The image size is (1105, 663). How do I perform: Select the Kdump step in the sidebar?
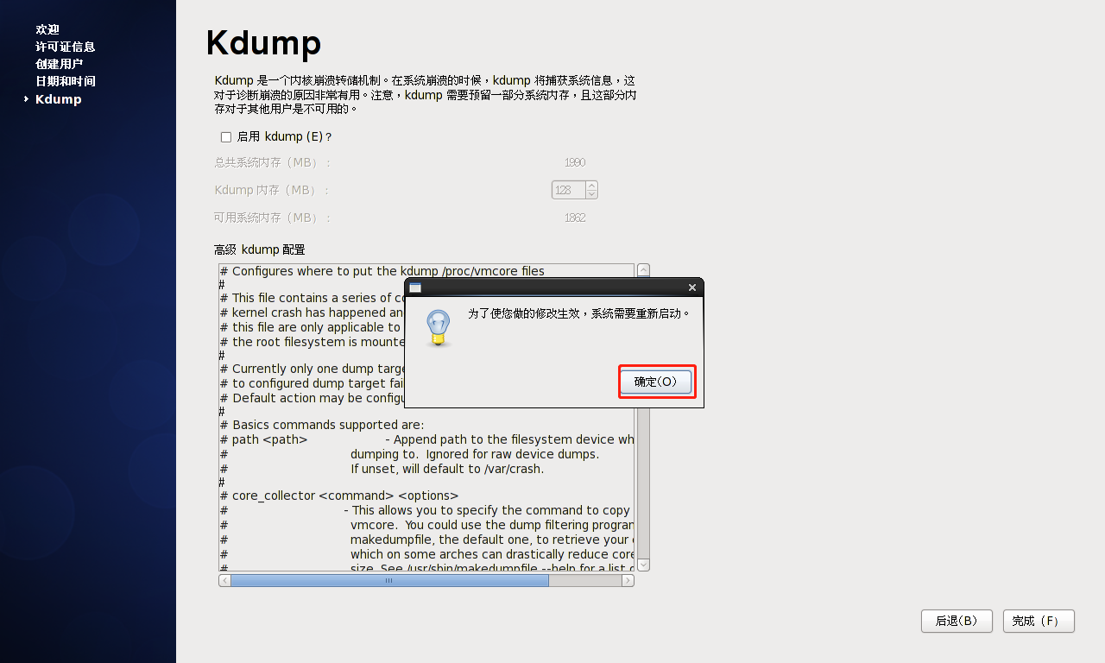point(59,99)
